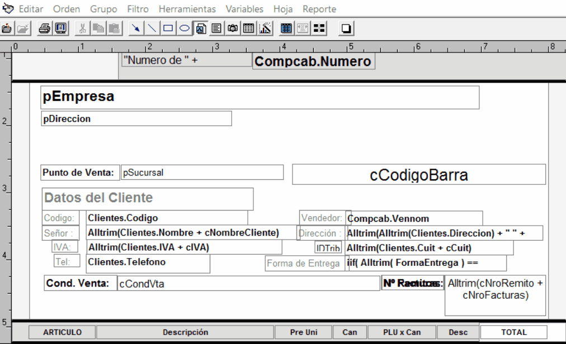
Task: Select the cCodigoBarra field
Action: [x=419, y=175]
